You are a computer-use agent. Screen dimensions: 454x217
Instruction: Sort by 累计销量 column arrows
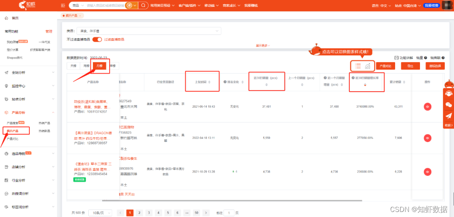404,82
